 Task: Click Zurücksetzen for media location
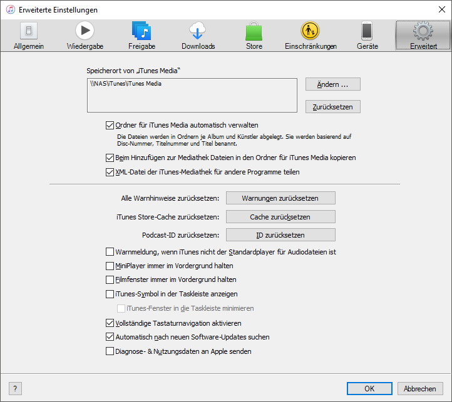[332, 107]
